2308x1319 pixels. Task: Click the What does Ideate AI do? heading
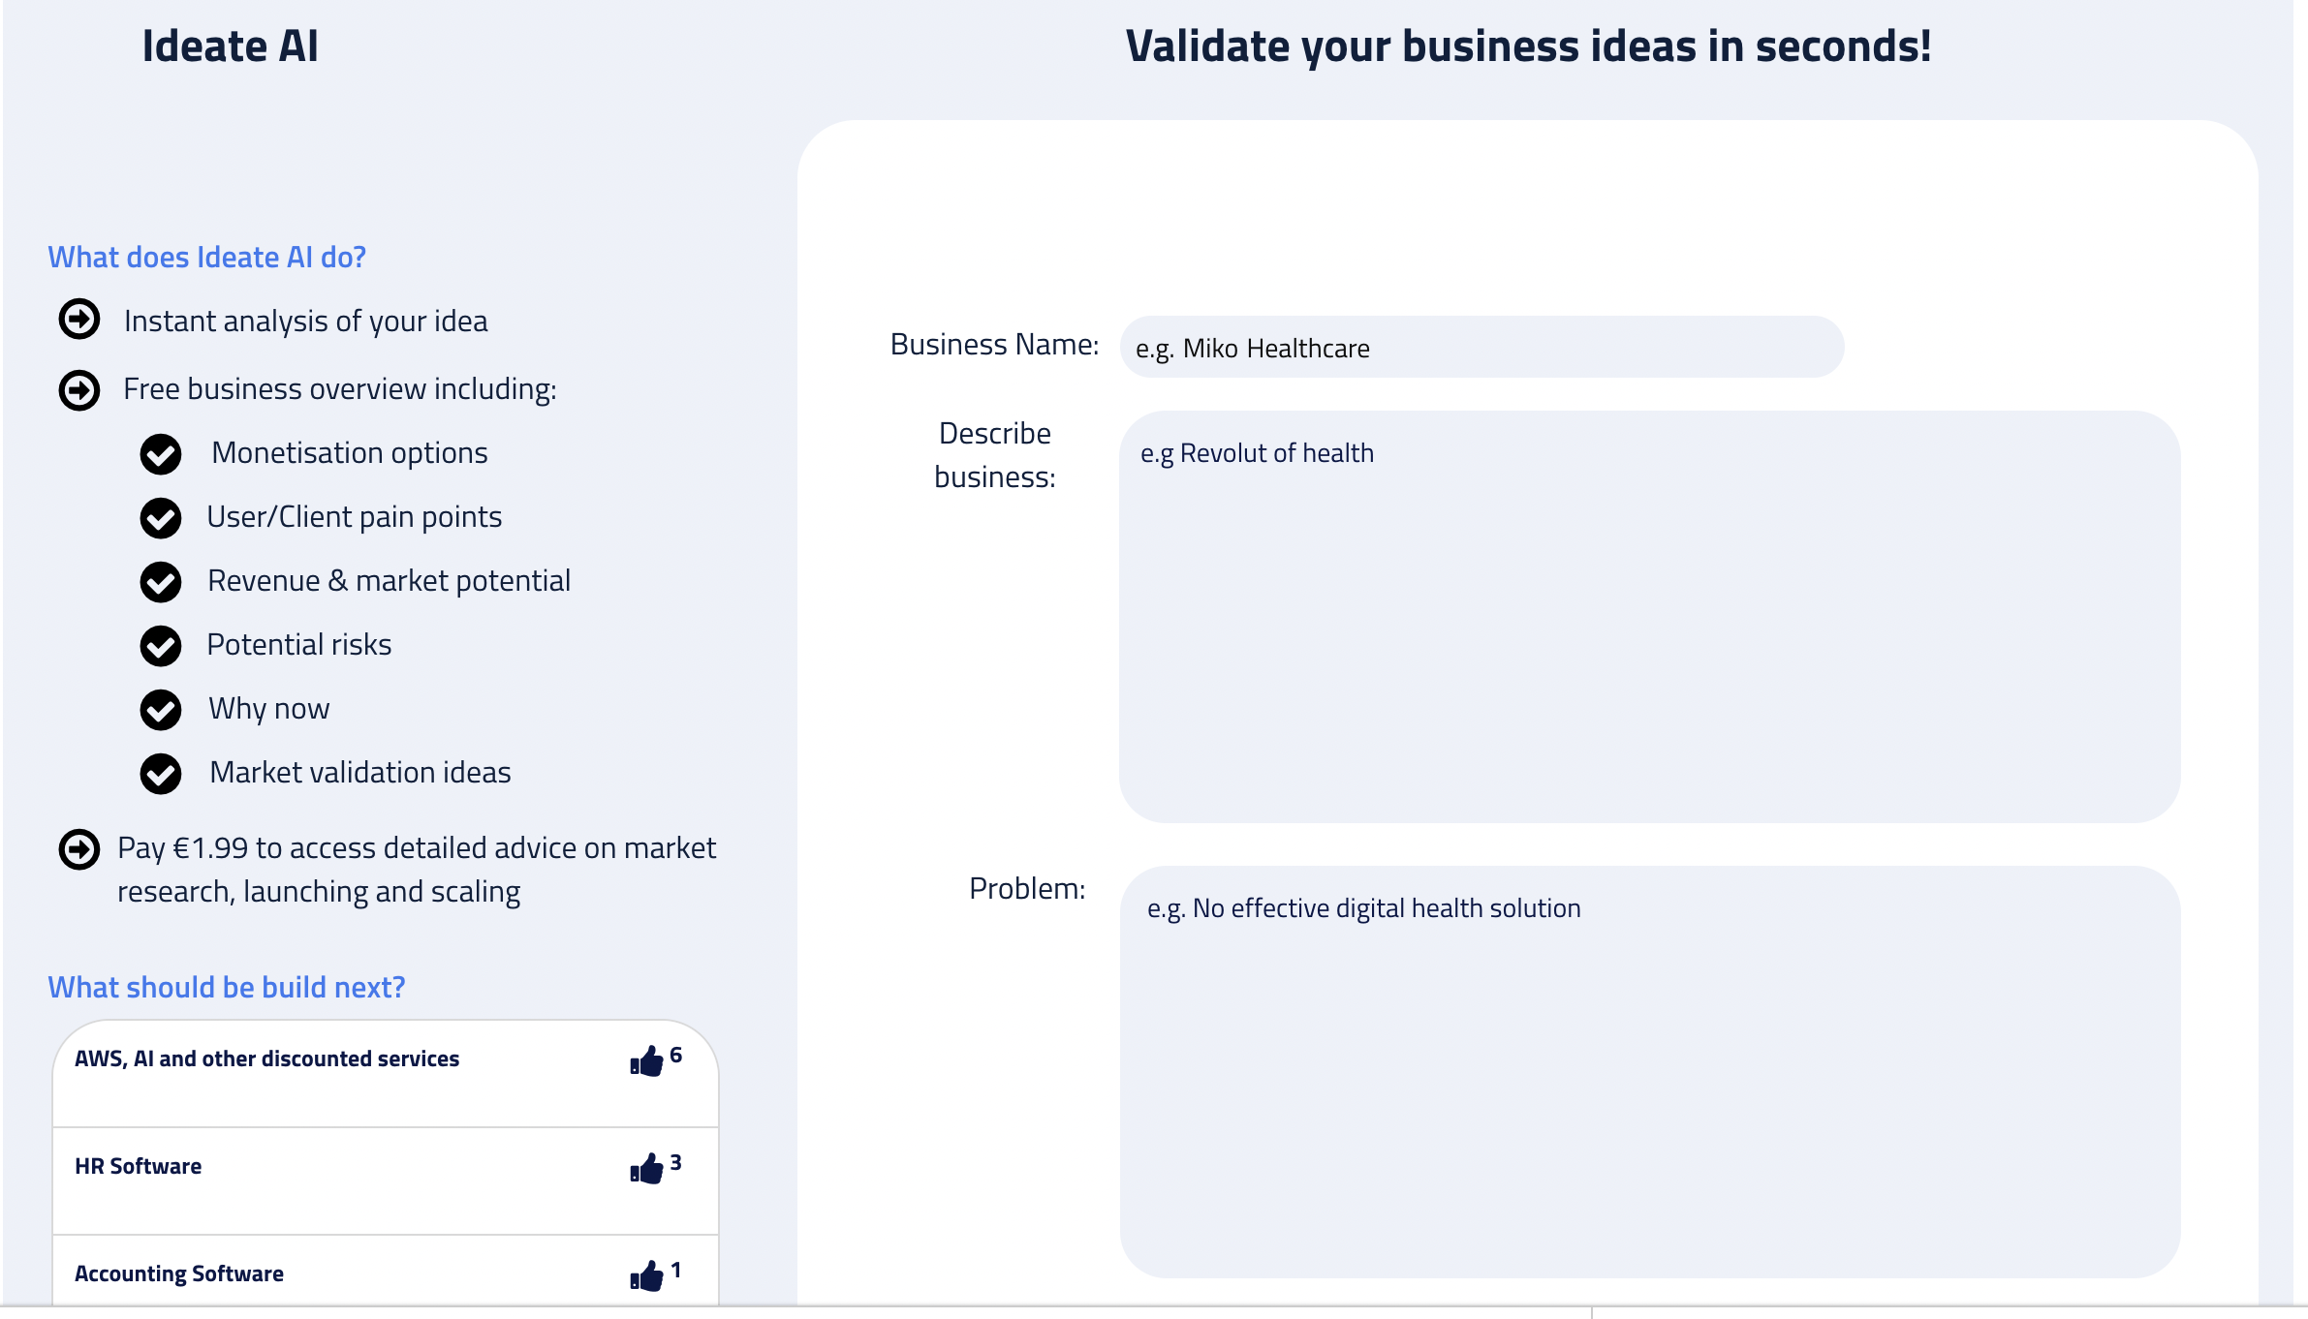(x=207, y=258)
